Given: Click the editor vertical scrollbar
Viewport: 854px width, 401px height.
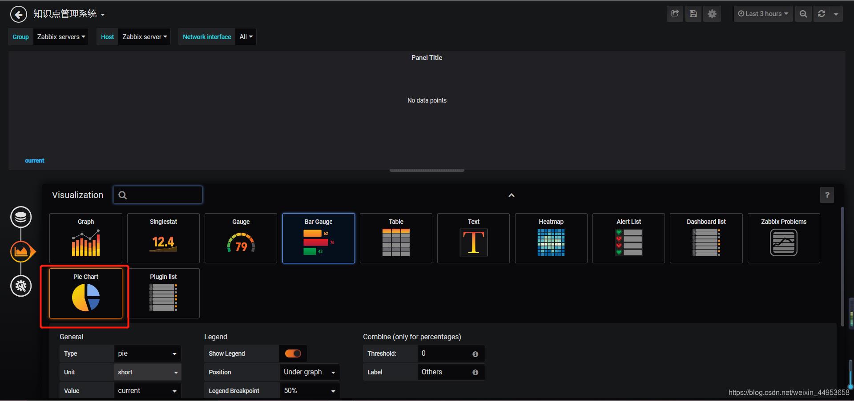Looking at the screenshot, I should [x=842, y=266].
